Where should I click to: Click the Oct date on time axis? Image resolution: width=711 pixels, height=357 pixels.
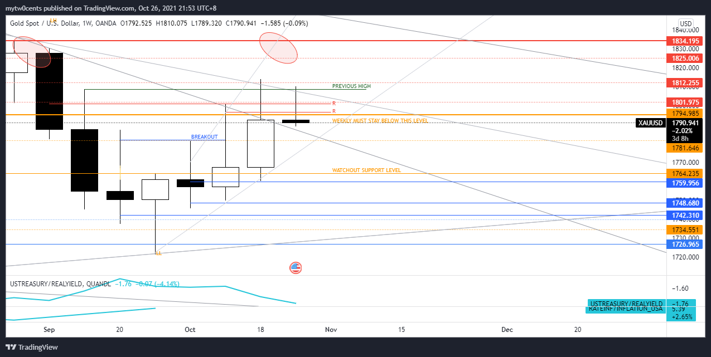coord(190,330)
